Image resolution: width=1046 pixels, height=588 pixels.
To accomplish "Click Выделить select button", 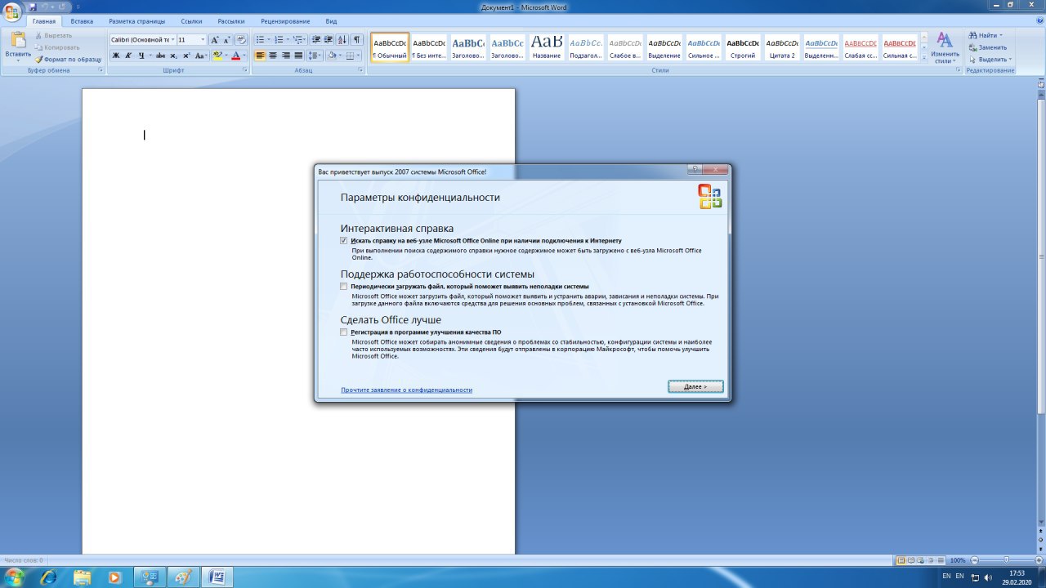I will (x=990, y=60).
